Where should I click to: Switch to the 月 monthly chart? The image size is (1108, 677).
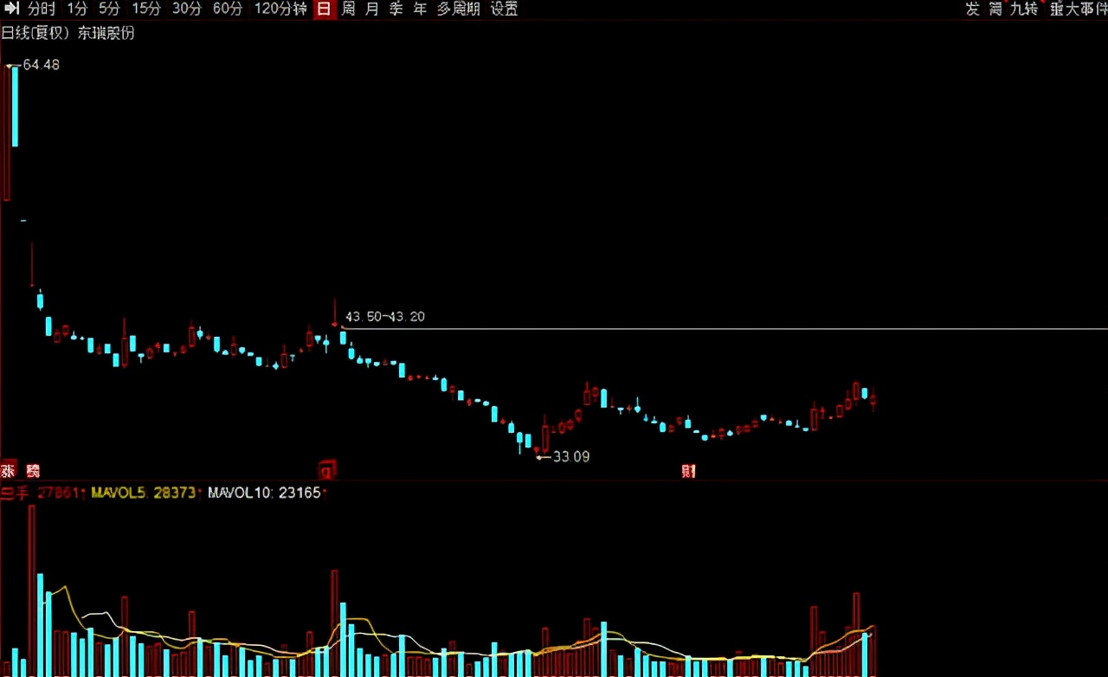pyautogui.click(x=372, y=9)
